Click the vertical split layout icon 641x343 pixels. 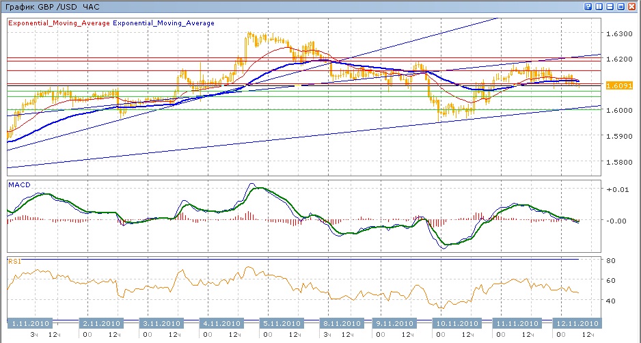coord(599,6)
